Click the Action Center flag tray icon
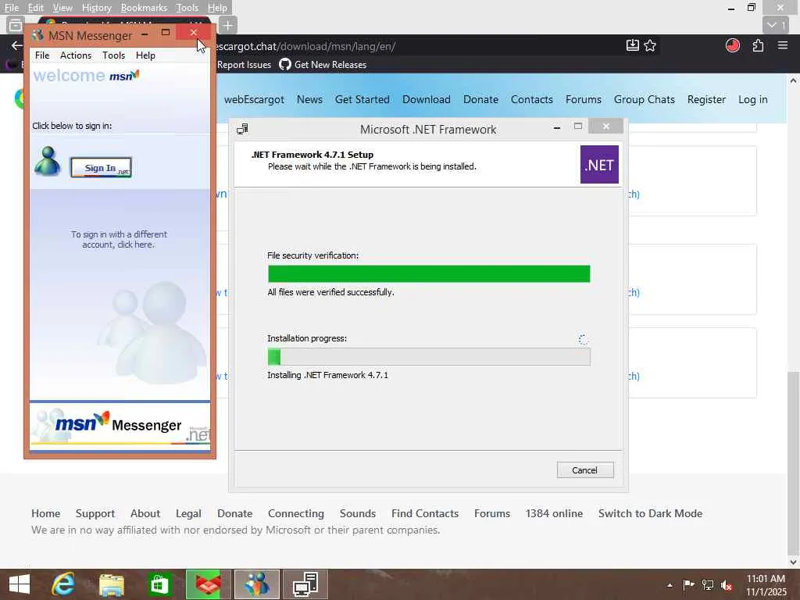 point(688,584)
